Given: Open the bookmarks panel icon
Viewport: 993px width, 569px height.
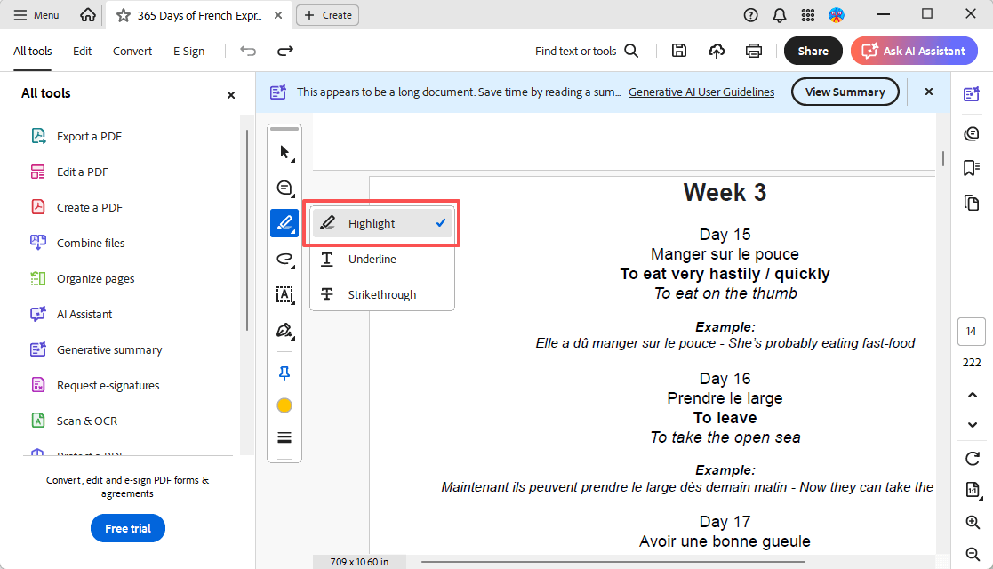Looking at the screenshot, I should (972, 168).
